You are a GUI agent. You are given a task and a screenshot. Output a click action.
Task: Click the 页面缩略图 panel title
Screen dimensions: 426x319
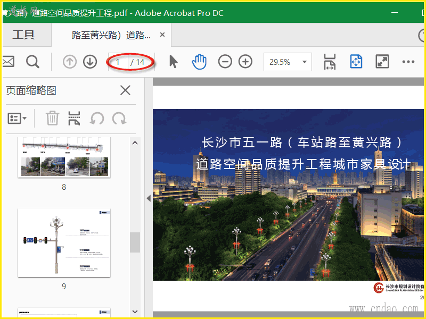31,90
